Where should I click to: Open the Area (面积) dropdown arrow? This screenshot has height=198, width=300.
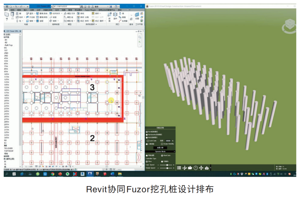tap(100, 13)
